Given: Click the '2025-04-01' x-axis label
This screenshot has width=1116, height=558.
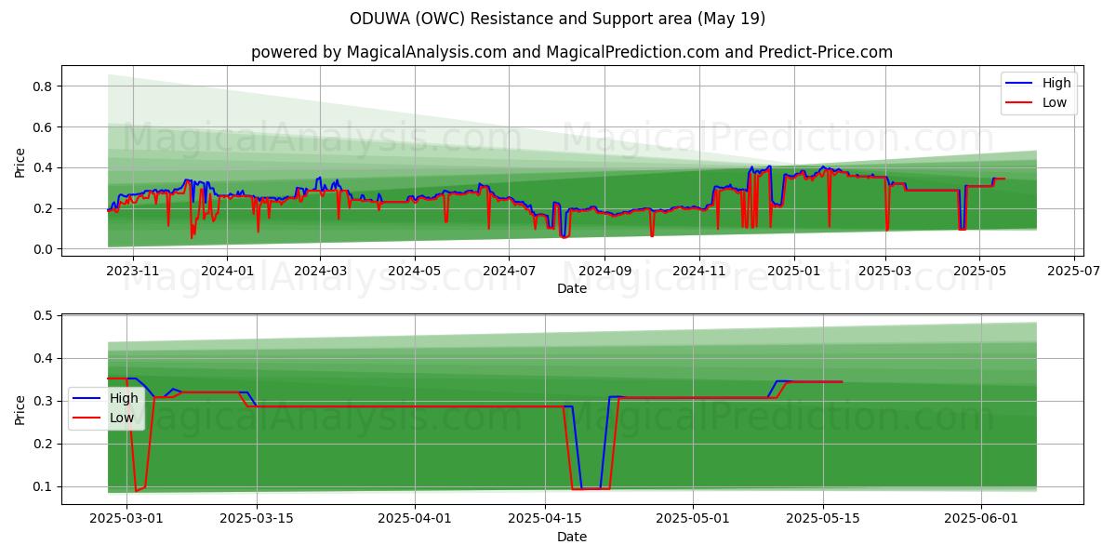Looking at the screenshot, I should [415, 518].
